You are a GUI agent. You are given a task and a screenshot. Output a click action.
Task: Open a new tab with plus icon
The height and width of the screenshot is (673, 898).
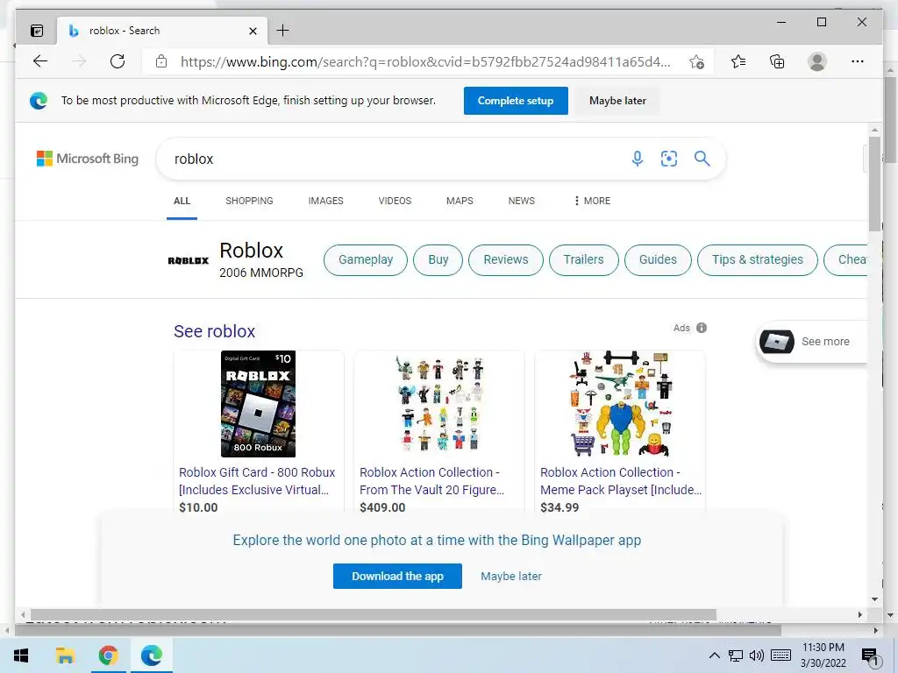point(283,31)
